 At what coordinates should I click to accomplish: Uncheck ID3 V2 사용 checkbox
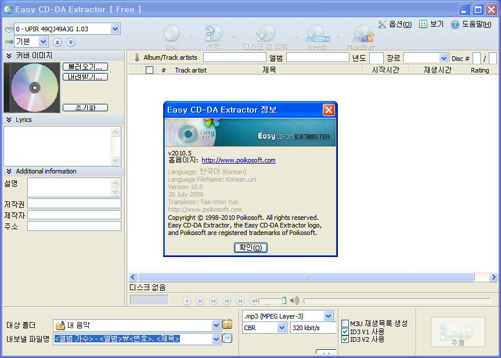[x=345, y=339]
